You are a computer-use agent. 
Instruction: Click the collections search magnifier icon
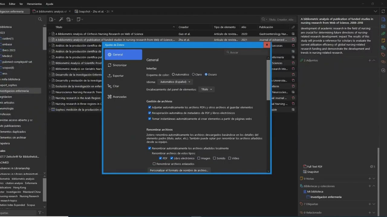[40, 19]
